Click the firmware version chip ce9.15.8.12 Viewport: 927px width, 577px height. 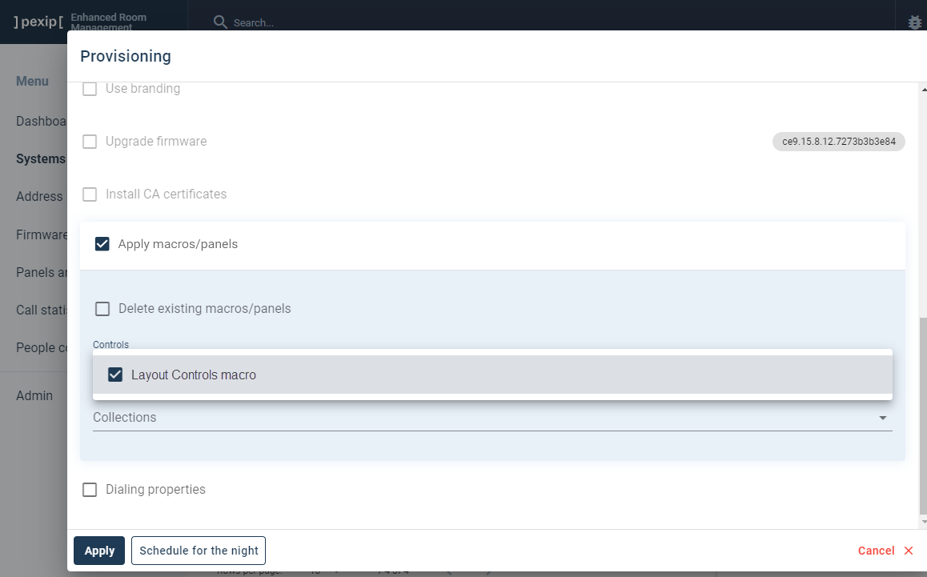pyautogui.click(x=838, y=142)
